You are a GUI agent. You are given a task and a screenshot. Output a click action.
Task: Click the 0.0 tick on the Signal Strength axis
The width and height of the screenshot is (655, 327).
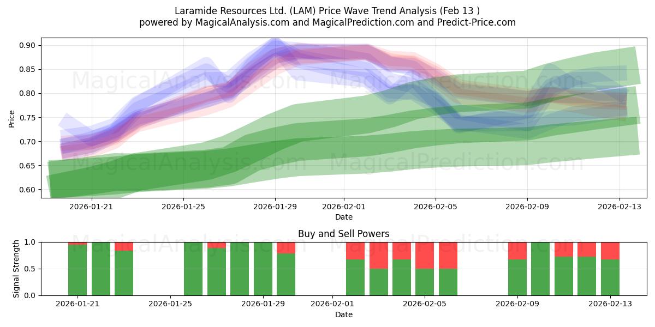pyautogui.click(x=31, y=295)
